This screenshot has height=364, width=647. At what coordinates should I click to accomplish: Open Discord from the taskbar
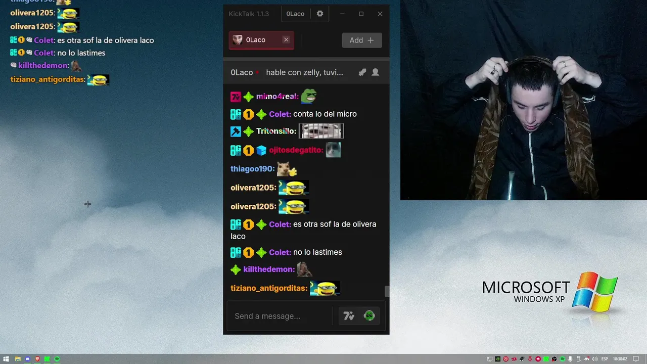tap(28, 359)
